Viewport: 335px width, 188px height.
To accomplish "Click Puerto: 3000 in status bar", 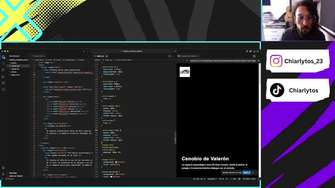I will [x=249, y=179].
